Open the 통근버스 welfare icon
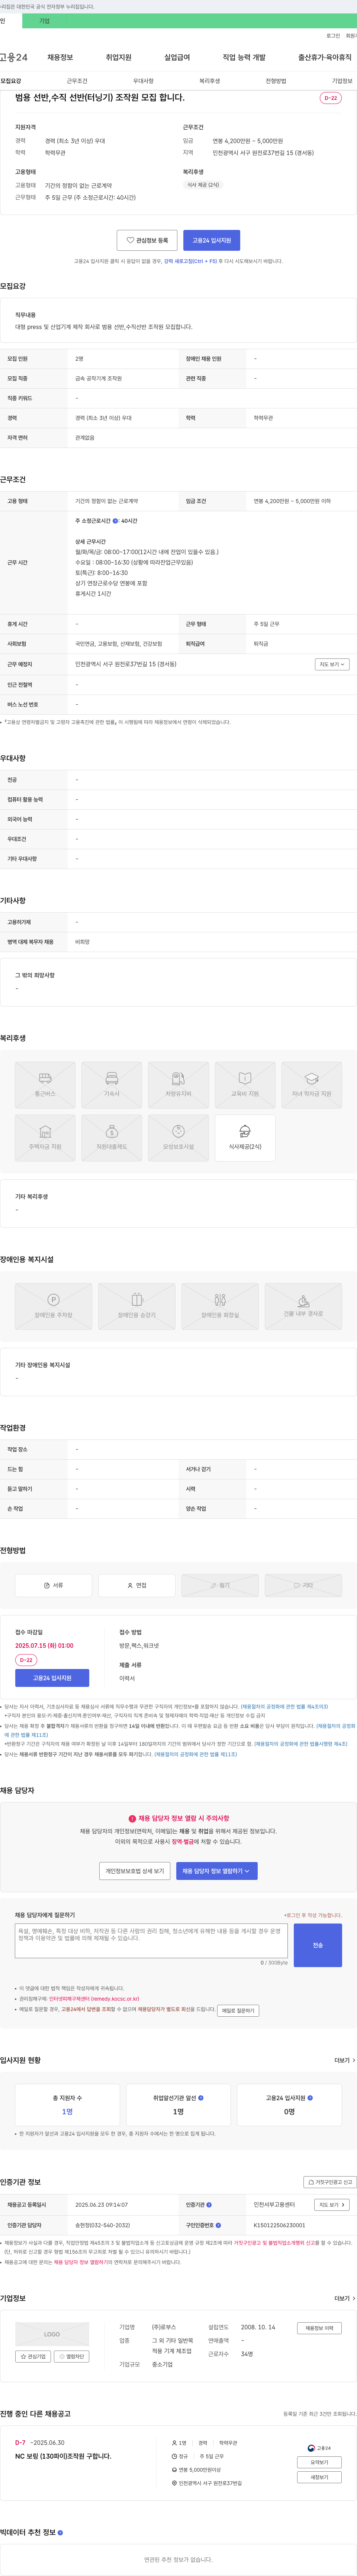 45,1085
